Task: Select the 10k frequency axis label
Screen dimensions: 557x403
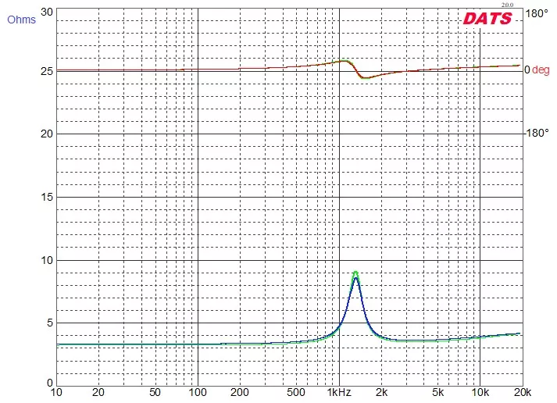Action: (x=479, y=391)
